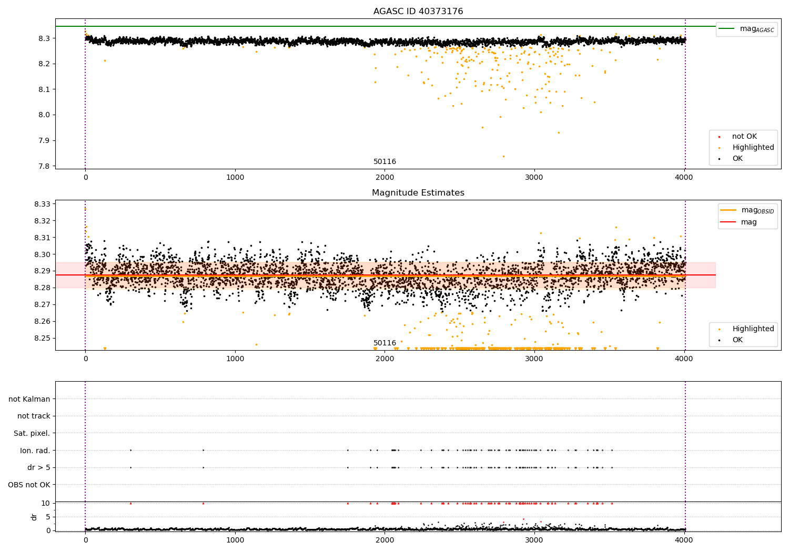The width and height of the screenshot is (789, 552).
Task: Click the '8.1' y-axis tick label
Action: click(44, 89)
